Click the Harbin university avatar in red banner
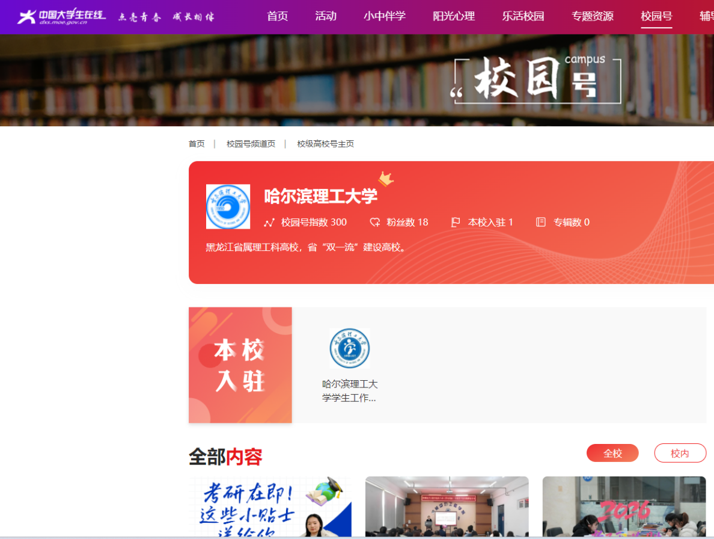This screenshot has height=539, width=714. click(228, 206)
